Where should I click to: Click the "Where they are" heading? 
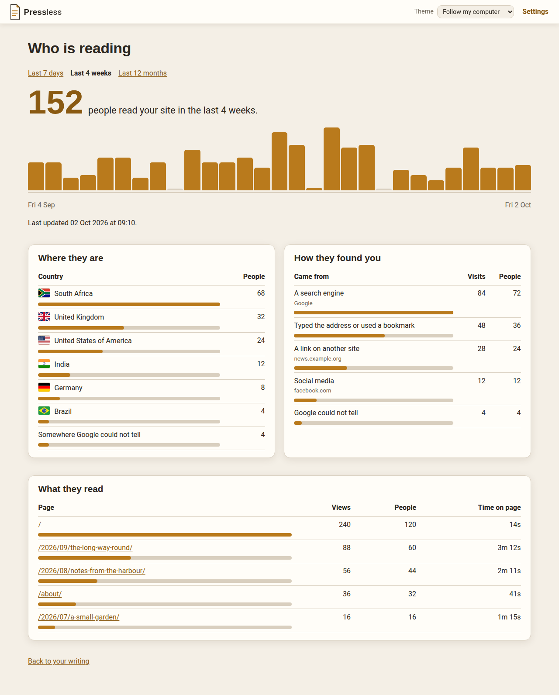click(x=71, y=258)
